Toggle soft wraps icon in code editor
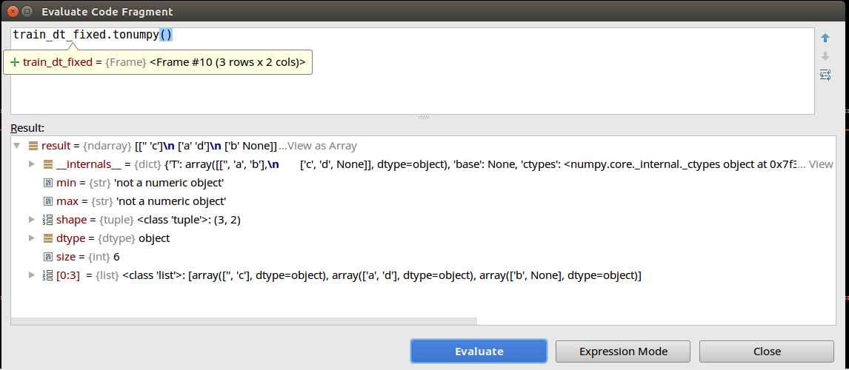 [x=825, y=75]
